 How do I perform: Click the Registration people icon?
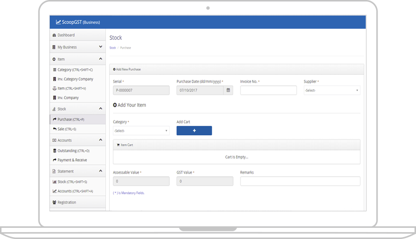click(x=54, y=202)
